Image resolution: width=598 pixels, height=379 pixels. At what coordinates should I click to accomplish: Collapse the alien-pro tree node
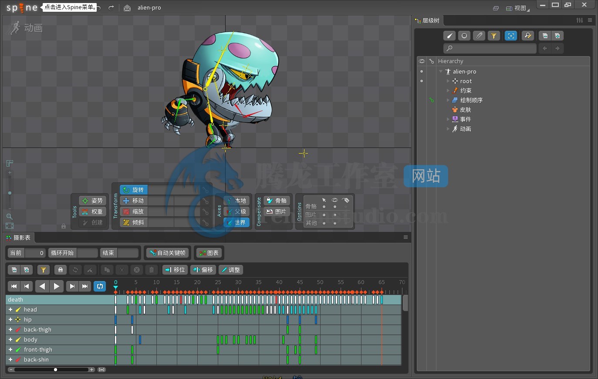point(441,71)
